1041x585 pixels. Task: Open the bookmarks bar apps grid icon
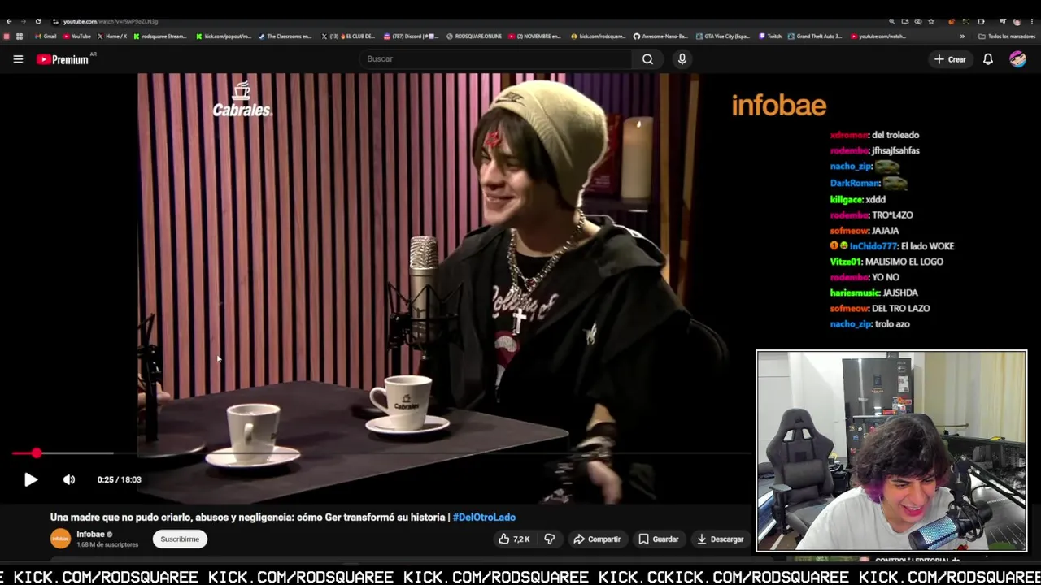click(x=20, y=37)
